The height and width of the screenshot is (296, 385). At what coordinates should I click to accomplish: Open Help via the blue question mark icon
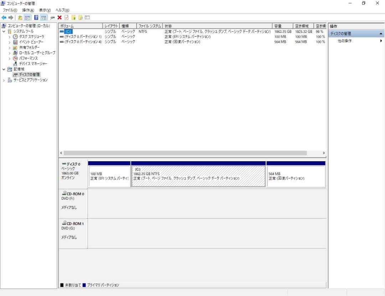pyautogui.click(x=36, y=17)
